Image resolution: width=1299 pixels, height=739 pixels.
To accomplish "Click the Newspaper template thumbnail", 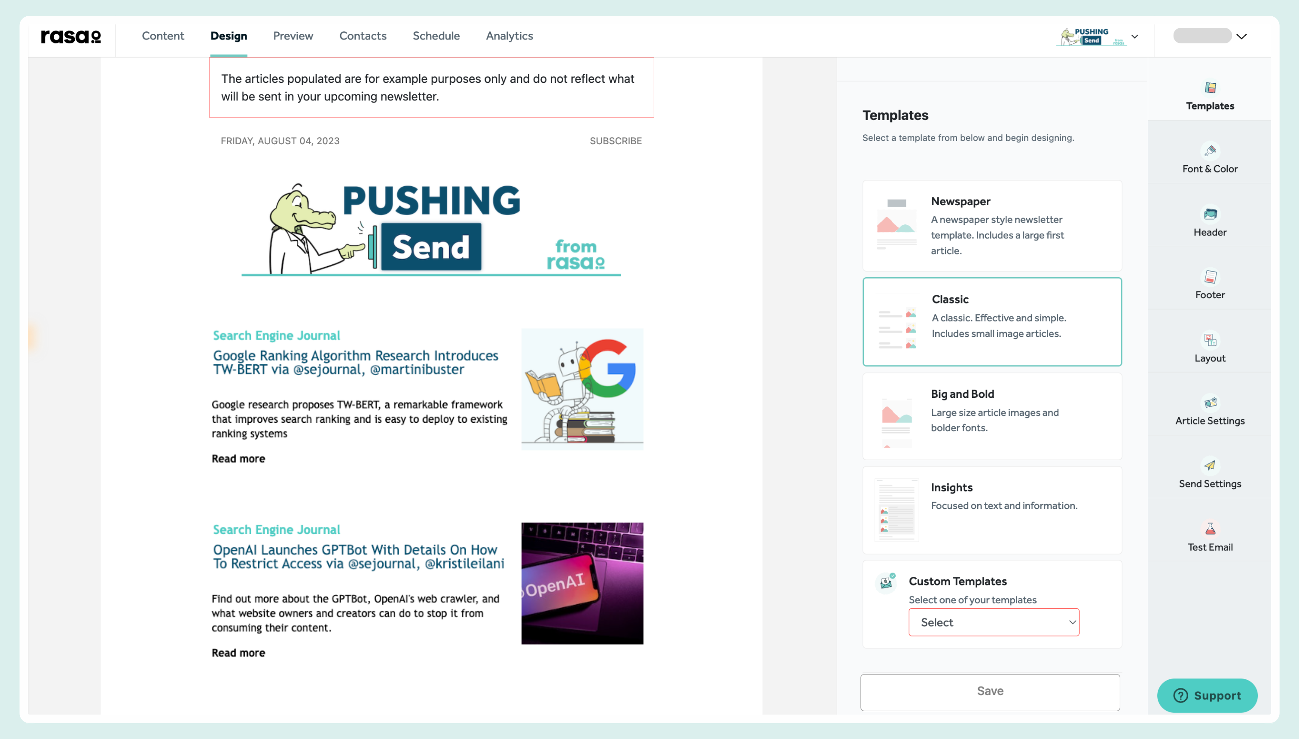I will (x=896, y=225).
